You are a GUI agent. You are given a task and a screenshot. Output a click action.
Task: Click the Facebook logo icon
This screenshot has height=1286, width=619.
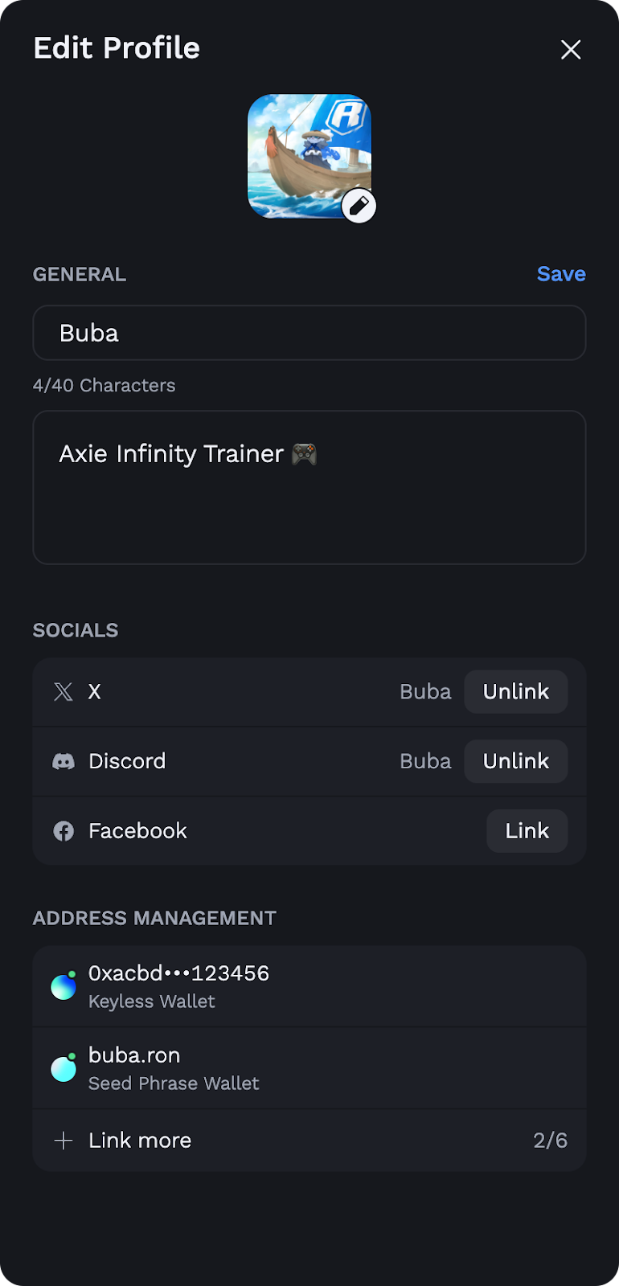pos(64,831)
